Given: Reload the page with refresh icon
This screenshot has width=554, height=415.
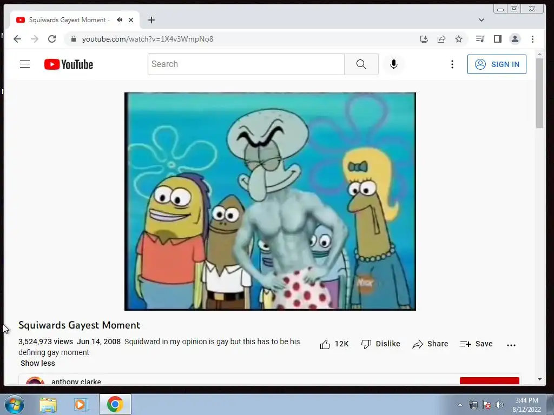Looking at the screenshot, I should coord(52,39).
